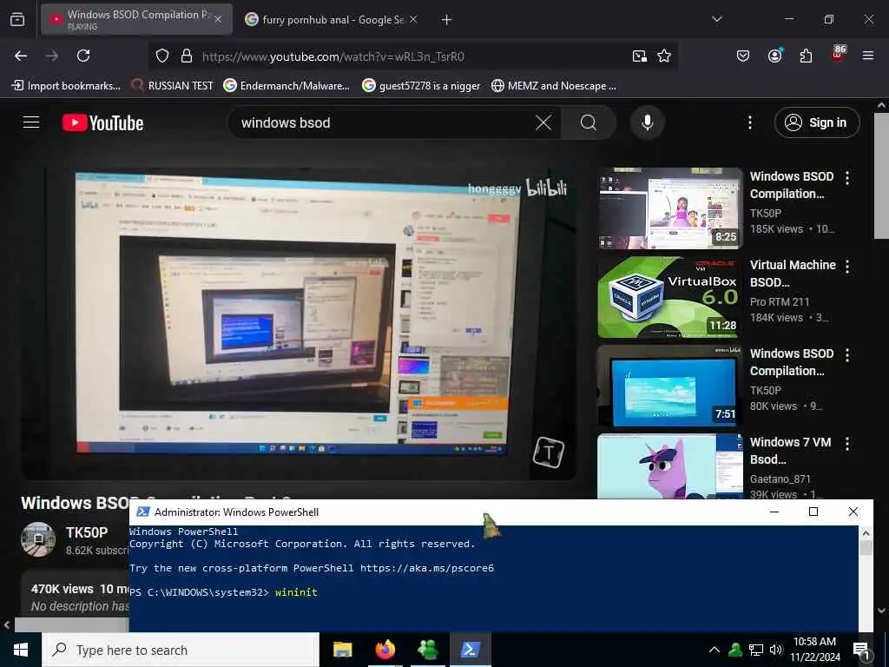Image resolution: width=889 pixels, height=667 pixels.
Task: Open the blocker extension showing 86
Action: [x=838, y=55]
